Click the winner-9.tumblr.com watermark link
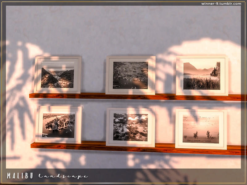Image resolution: width=247 pixels, height=185 pixels. (x=221, y=4)
